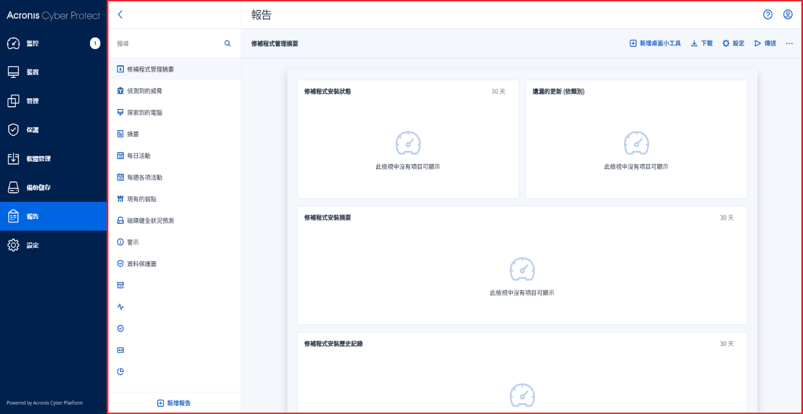Click 下載 to download the report
The image size is (803, 414).
point(702,44)
